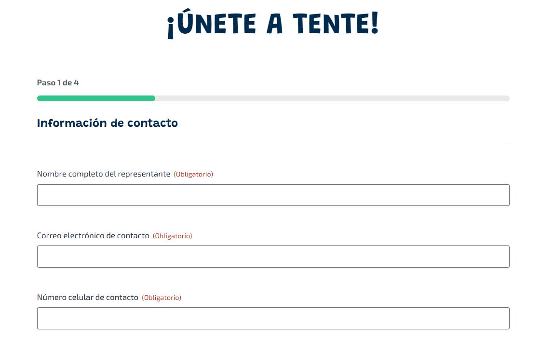This screenshot has height=340, width=554.
Task: Click the 'Nombre completo del representante' label
Action: pyautogui.click(x=104, y=174)
